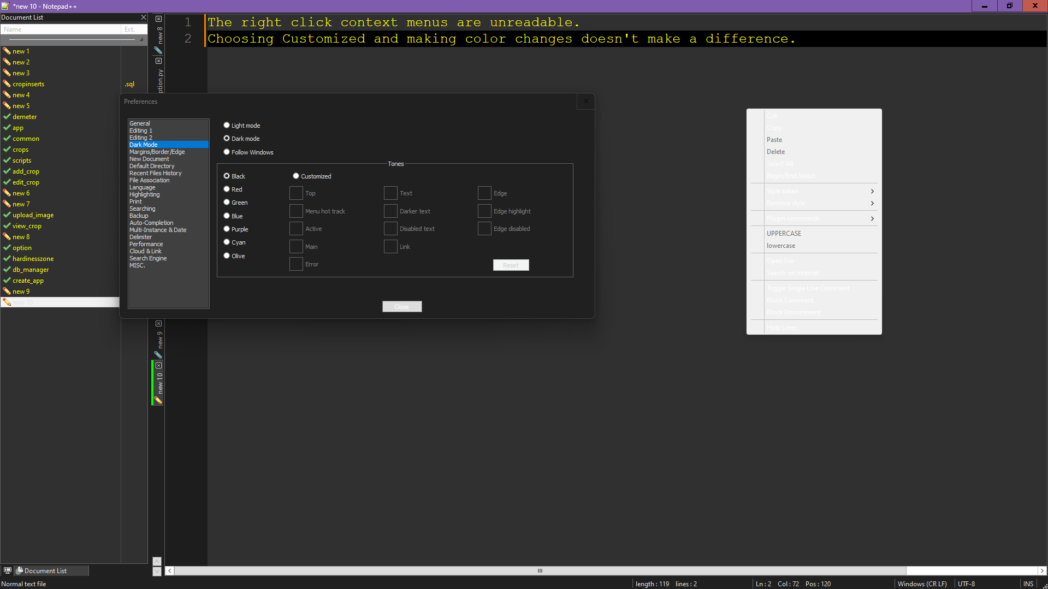The image size is (1048, 589).
Task: Click the checkmark icon beside scripts
Action: pos(7,160)
